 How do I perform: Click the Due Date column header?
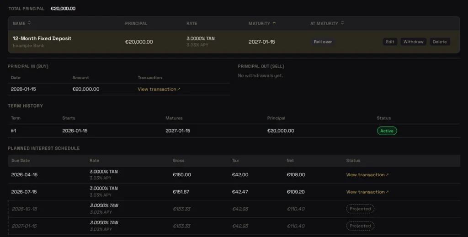tap(20, 160)
